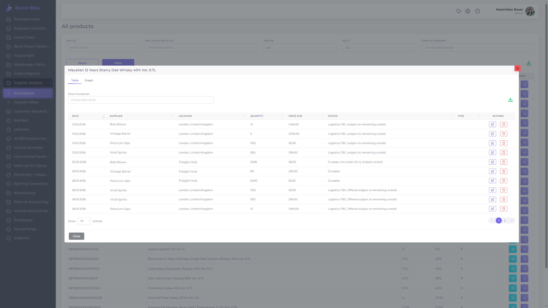Image resolution: width=548 pixels, height=308 pixels.
Task: Click the edit icon for Freight Hub 2208 row
Action: click(492, 162)
